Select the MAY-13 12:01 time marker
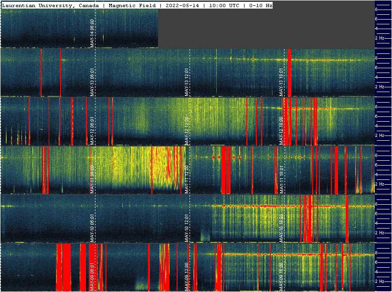Image resolution: width=392 pixels, height=292 pixels. (187, 82)
